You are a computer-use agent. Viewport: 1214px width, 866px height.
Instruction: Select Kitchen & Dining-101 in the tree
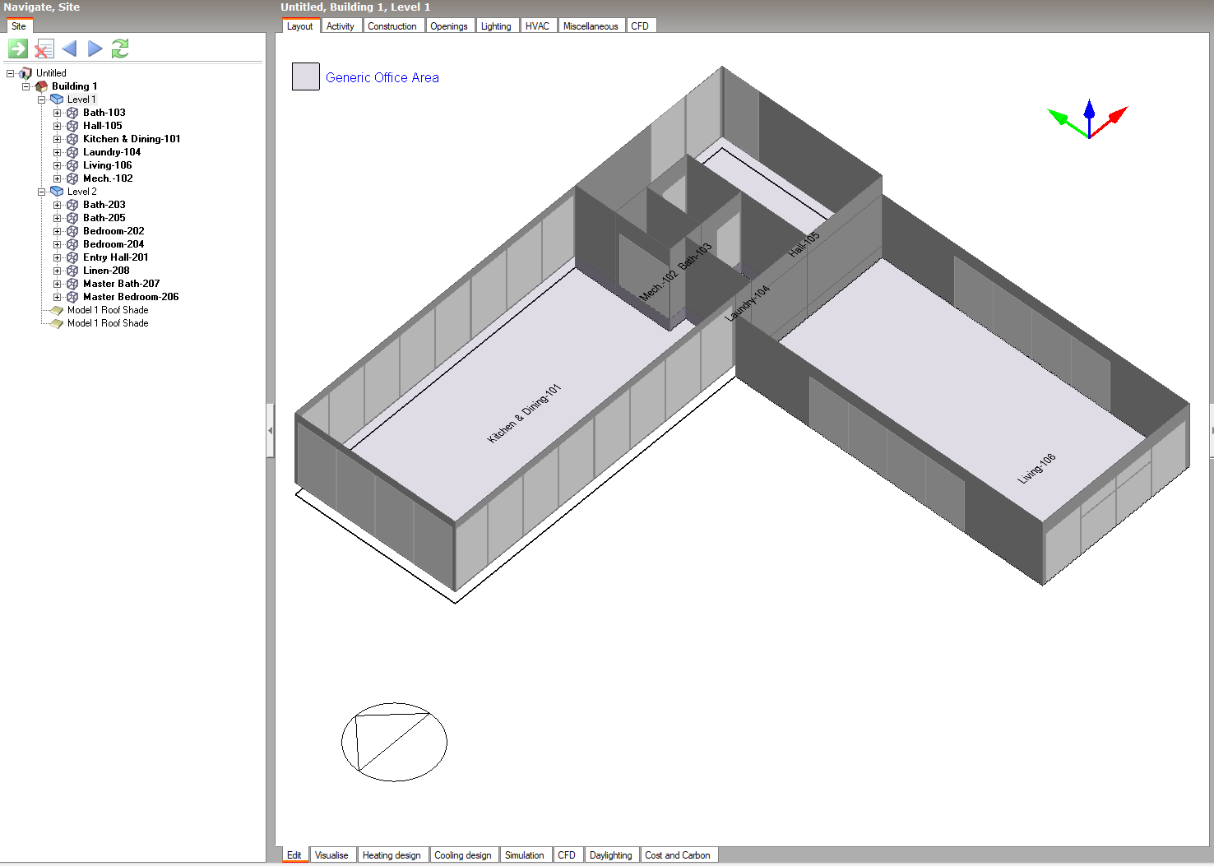(x=131, y=139)
